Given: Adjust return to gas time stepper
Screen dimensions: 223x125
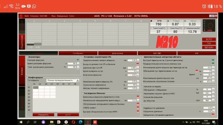Looking at the screenshot, I should [x=138, y=71].
